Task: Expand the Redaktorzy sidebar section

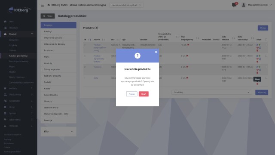Action: pos(18,101)
